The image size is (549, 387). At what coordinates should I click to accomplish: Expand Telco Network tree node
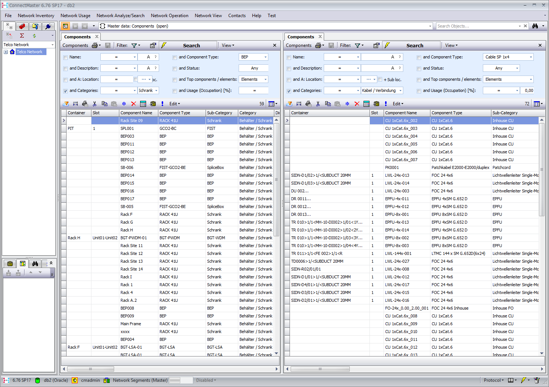point(6,52)
